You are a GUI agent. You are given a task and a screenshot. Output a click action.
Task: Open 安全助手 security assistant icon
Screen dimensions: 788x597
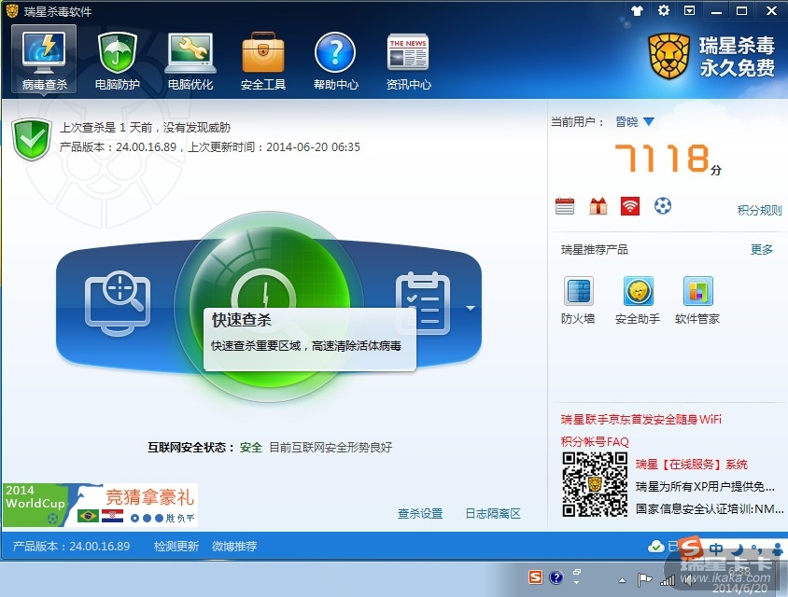coord(638,300)
